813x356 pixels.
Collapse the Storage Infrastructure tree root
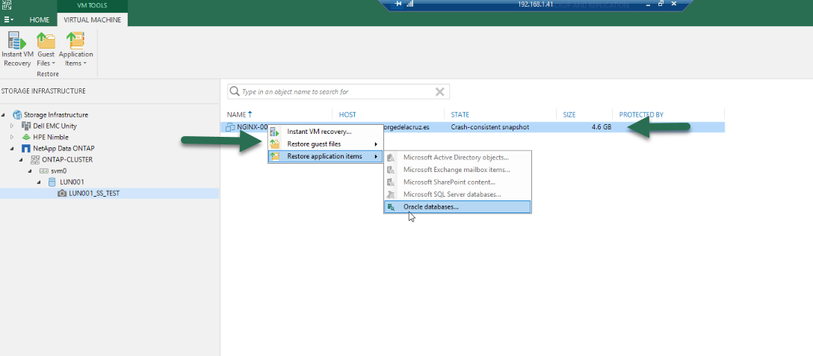(x=4, y=114)
